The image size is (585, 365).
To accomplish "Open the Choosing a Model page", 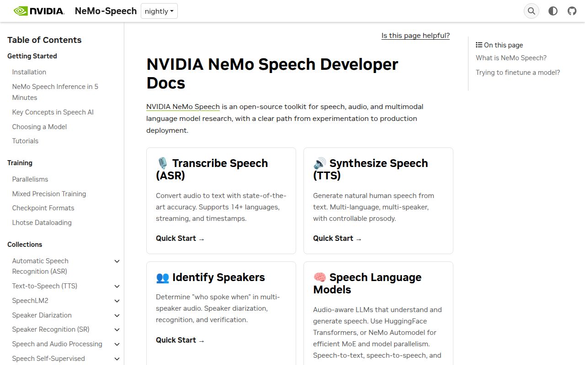I will (39, 127).
